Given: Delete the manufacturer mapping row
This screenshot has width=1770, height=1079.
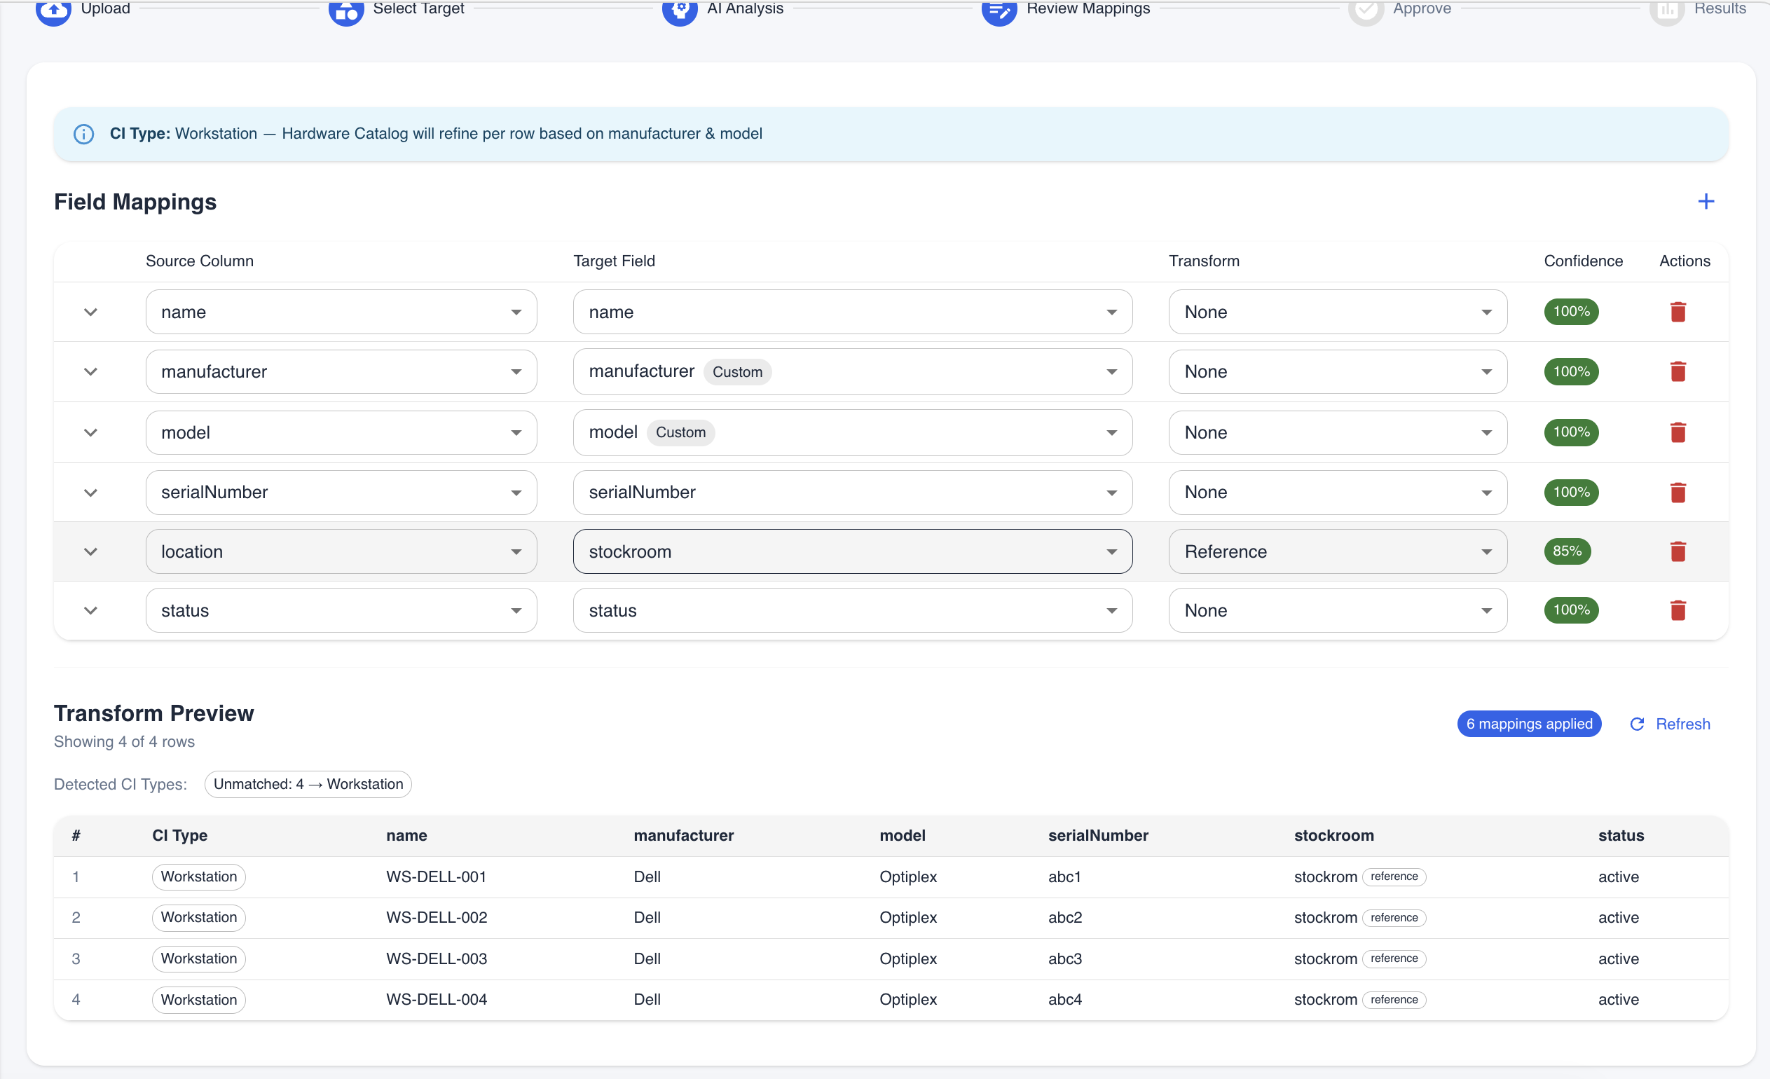Looking at the screenshot, I should coord(1678,371).
